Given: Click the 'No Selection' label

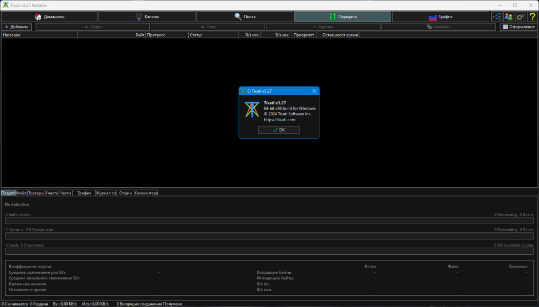Looking at the screenshot, I should coord(17,205).
